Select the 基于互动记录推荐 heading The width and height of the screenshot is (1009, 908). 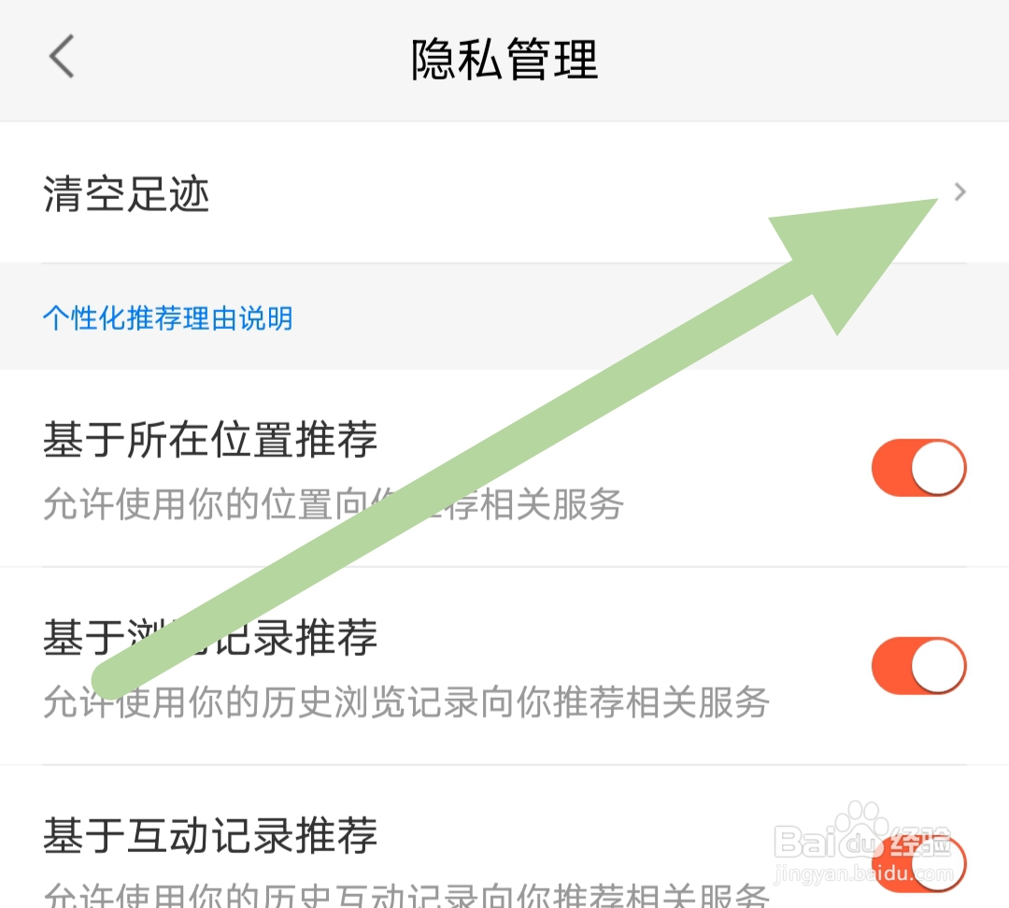click(x=210, y=835)
